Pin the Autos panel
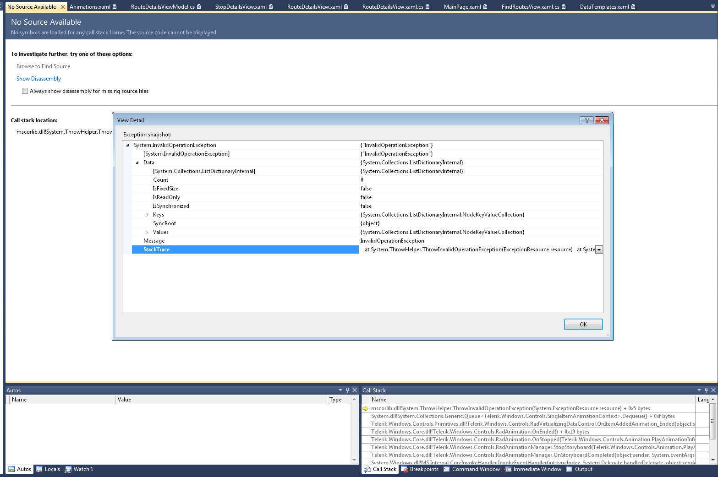 tap(347, 390)
